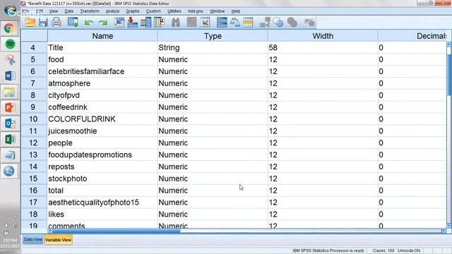
Task: Select the 'cityofpvd' name cell
Action: pos(102,95)
